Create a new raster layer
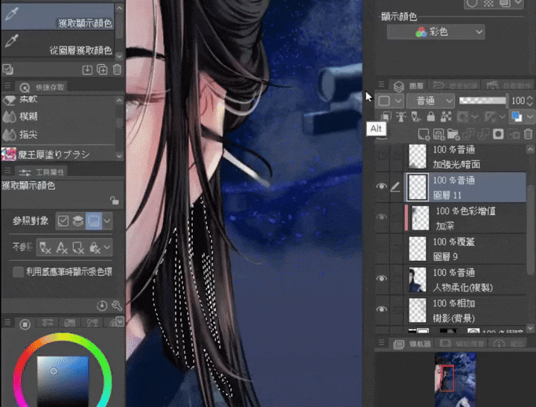The width and height of the screenshot is (536, 407). tap(424, 134)
